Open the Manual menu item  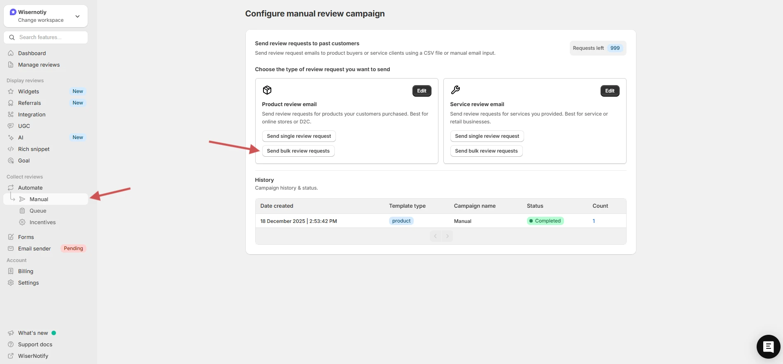(46, 199)
